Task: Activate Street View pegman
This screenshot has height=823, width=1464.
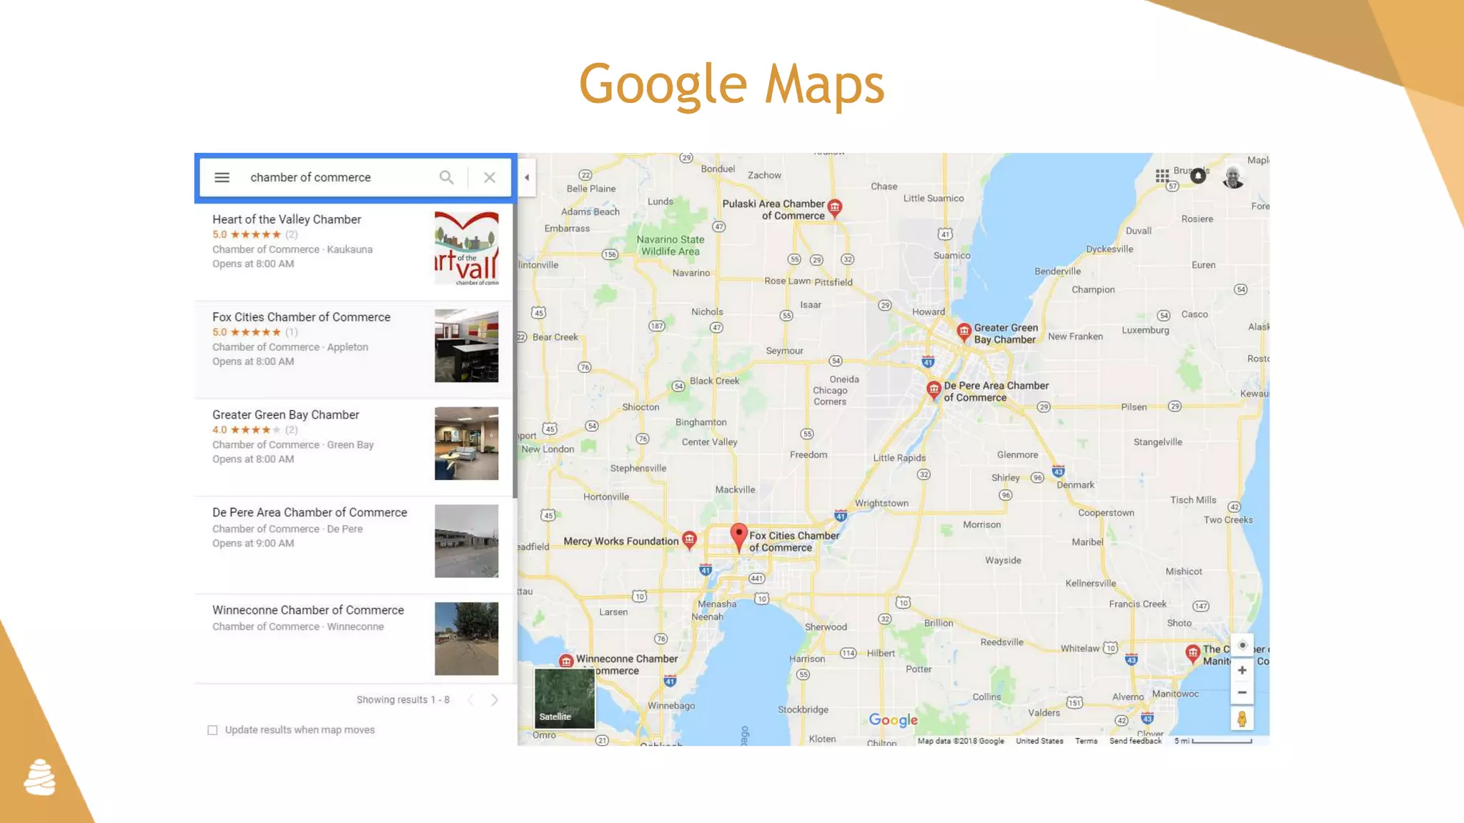Action: tap(1242, 719)
